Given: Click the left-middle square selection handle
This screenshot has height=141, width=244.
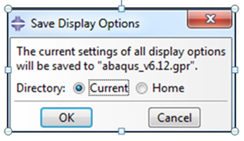Looking at the screenshot, I should pyautogui.click(x=8, y=70).
